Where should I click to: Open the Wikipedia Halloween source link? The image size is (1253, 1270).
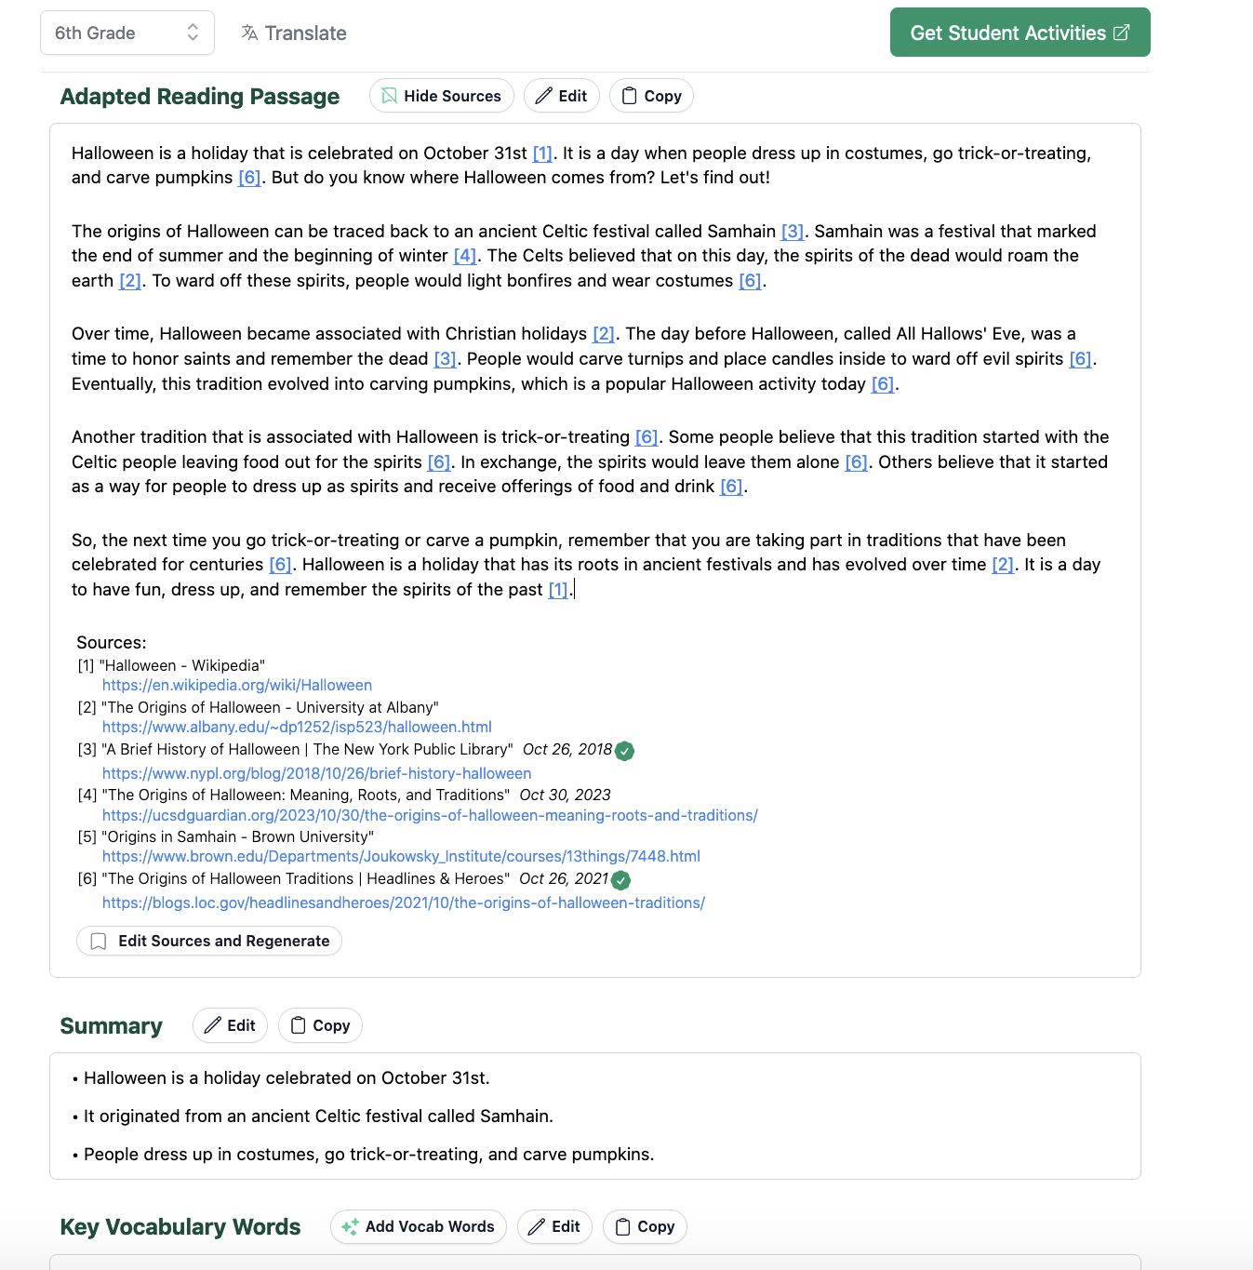pyautogui.click(x=236, y=685)
